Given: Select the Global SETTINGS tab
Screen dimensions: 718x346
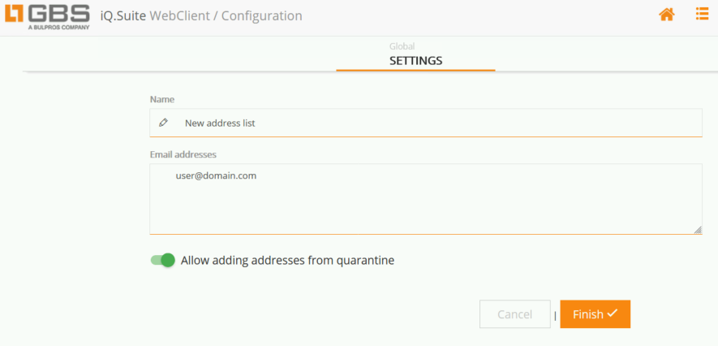Looking at the screenshot, I should [x=415, y=61].
